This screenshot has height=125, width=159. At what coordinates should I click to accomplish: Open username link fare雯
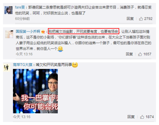20,7
